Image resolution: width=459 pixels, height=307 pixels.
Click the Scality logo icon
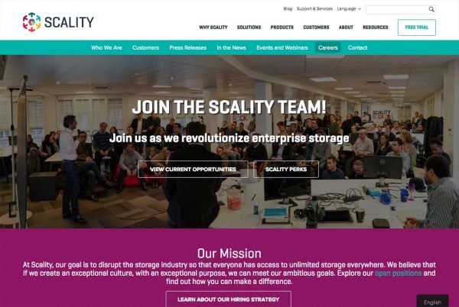[x=31, y=22]
